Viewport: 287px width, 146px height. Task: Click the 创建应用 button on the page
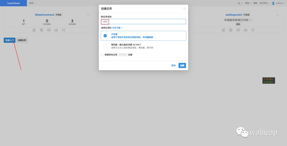click(22, 40)
